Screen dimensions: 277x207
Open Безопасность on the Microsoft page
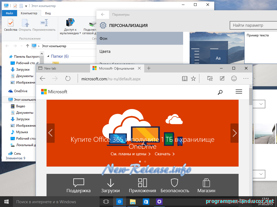175,186
